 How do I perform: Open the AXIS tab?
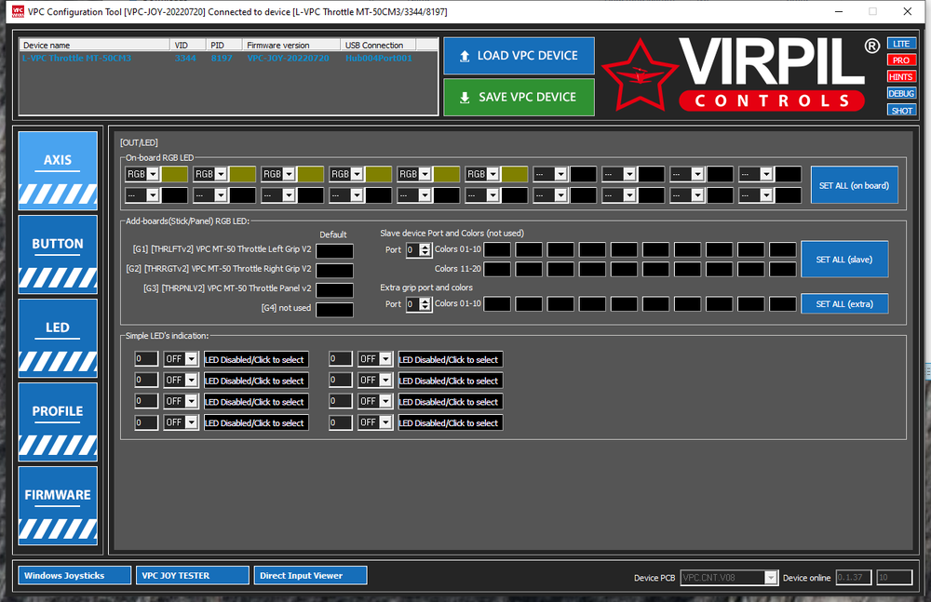point(58,171)
